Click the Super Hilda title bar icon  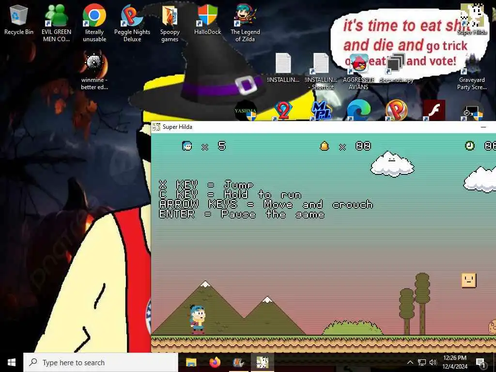(156, 127)
